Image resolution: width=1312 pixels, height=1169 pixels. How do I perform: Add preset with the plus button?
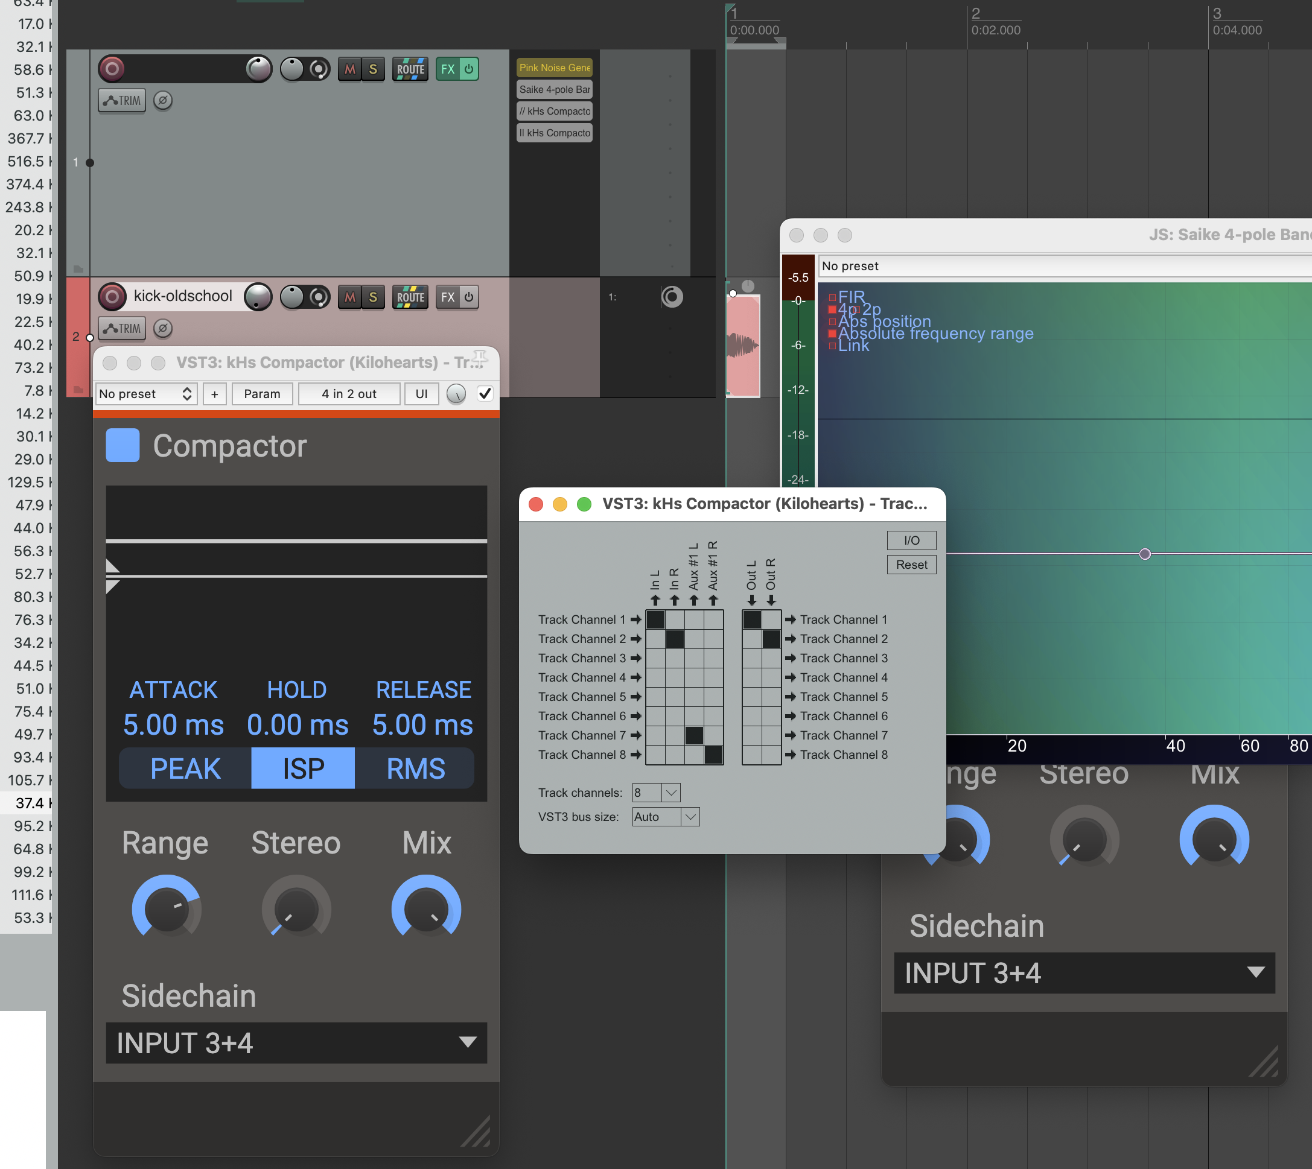(x=215, y=394)
